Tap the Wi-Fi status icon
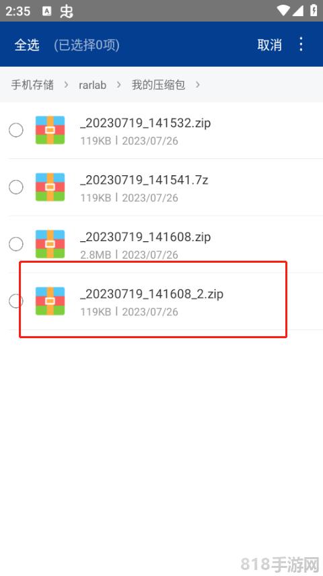Screen dimensions: 323x576 pyautogui.click(x=283, y=11)
